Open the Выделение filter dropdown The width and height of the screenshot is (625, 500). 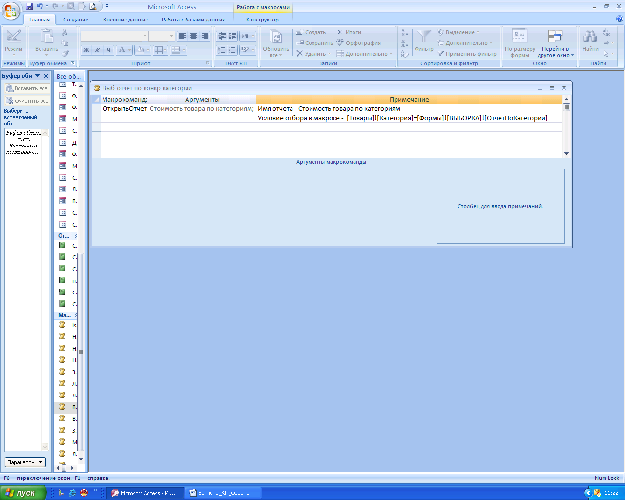458,32
